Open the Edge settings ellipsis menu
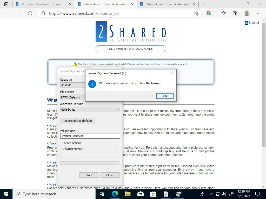The height and width of the screenshot is (199, 266). [x=258, y=13]
